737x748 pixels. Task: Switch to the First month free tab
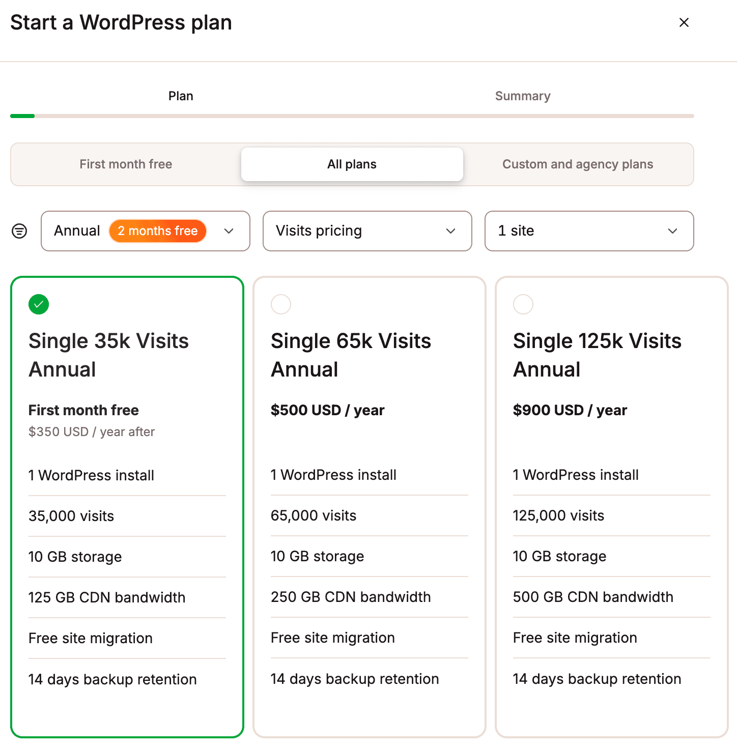(x=126, y=164)
